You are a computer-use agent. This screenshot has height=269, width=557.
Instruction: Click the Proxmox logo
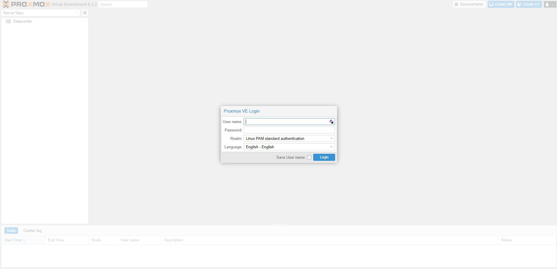(26, 4)
